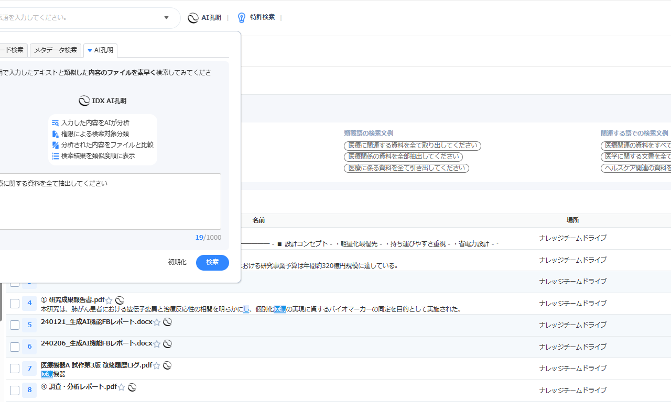Tick the checkbox for result row 8
This screenshot has height=402, width=671.
tap(15, 390)
